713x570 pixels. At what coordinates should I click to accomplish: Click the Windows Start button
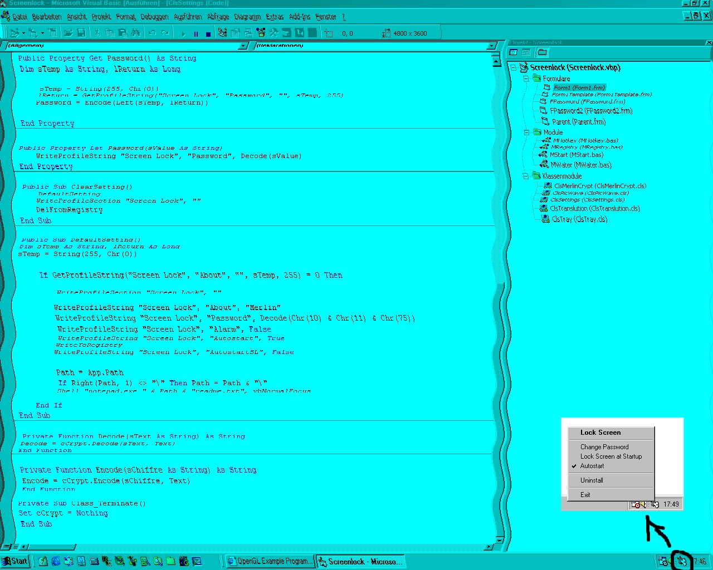[15, 561]
